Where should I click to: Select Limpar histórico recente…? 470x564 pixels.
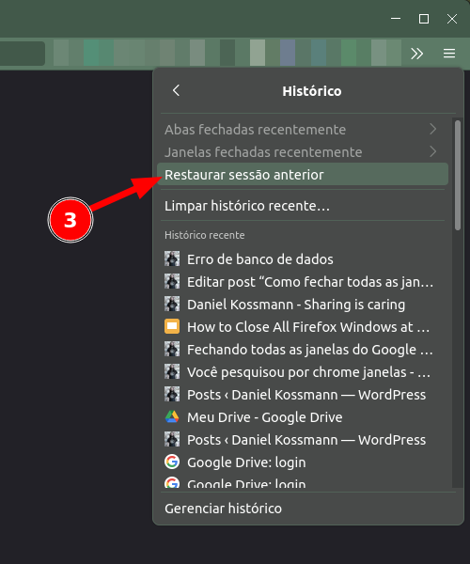tap(303, 206)
